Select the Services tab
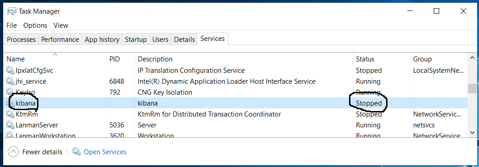This screenshot has width=479, height=167. (x=213, y=39)
